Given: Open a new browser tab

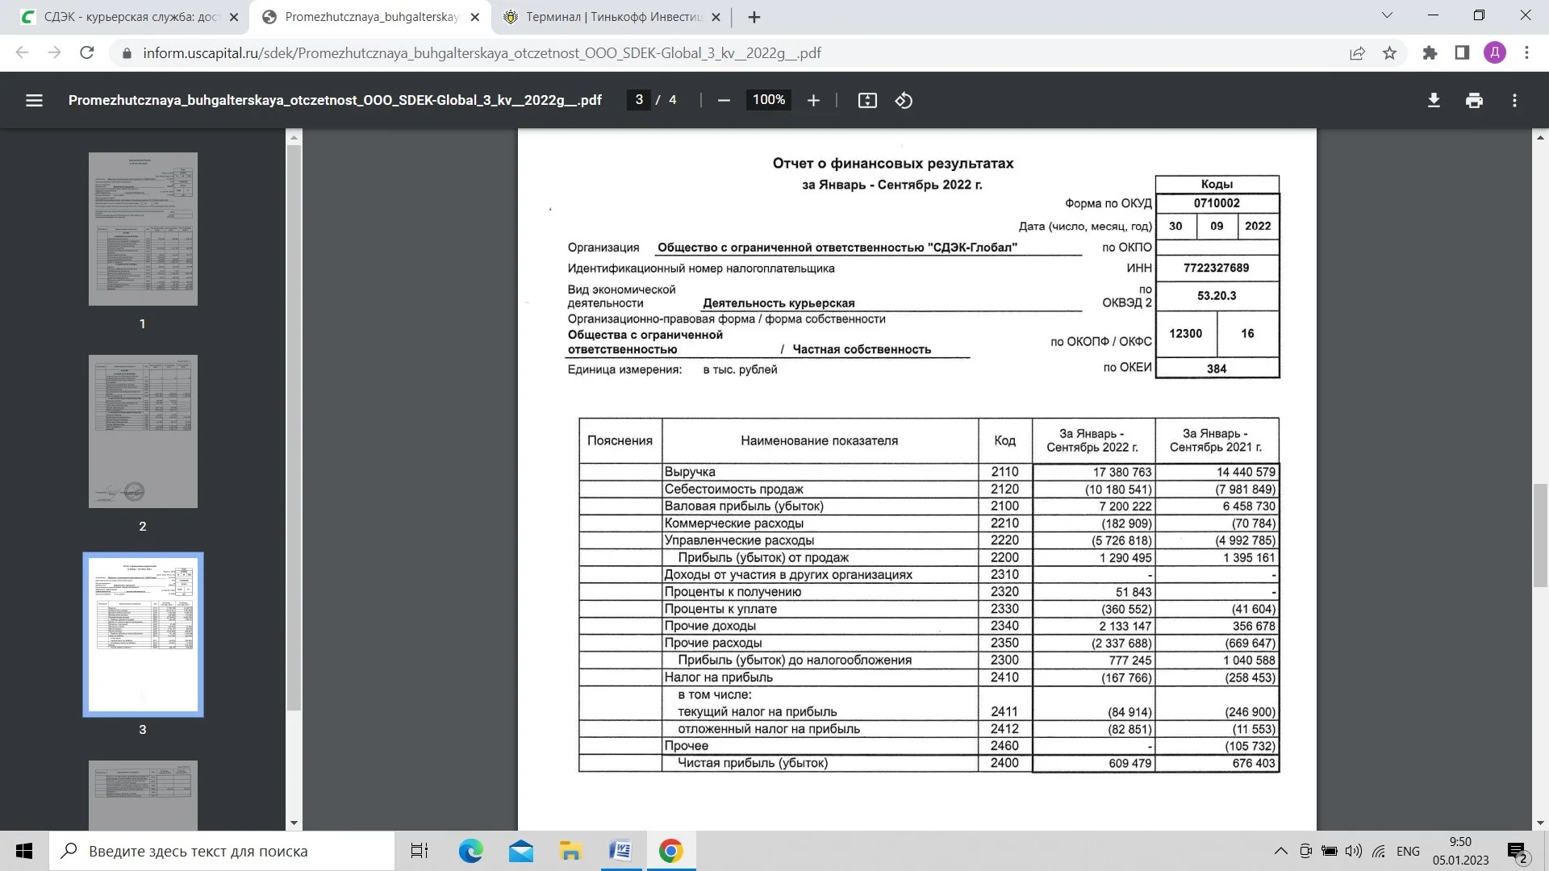Looking at the screenshot, I should 754,17.
